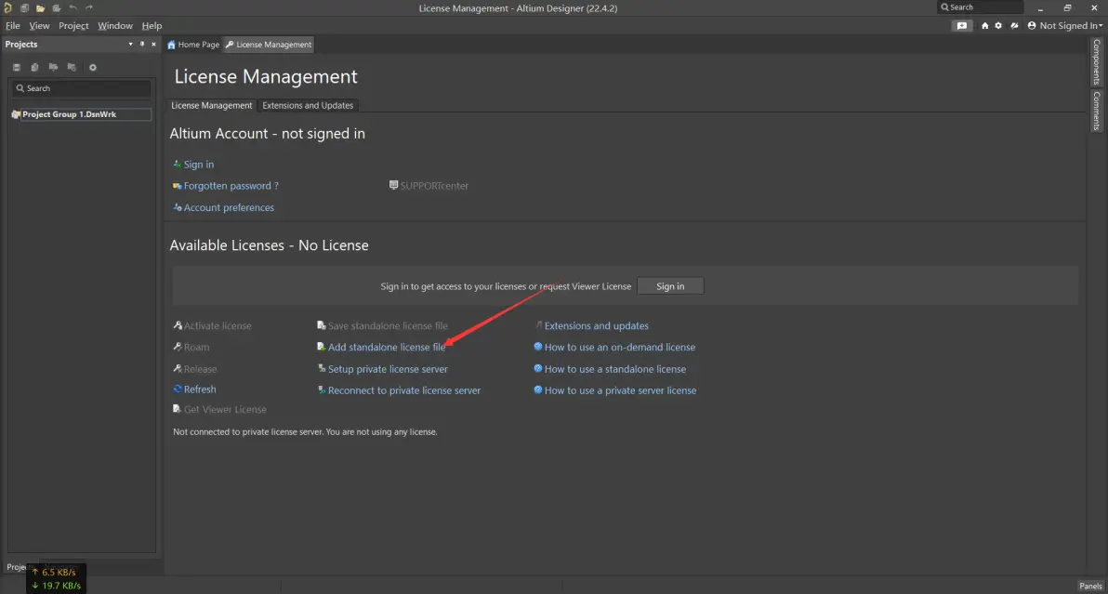Open a file via yellow folder icon

(x=40, y=7)
